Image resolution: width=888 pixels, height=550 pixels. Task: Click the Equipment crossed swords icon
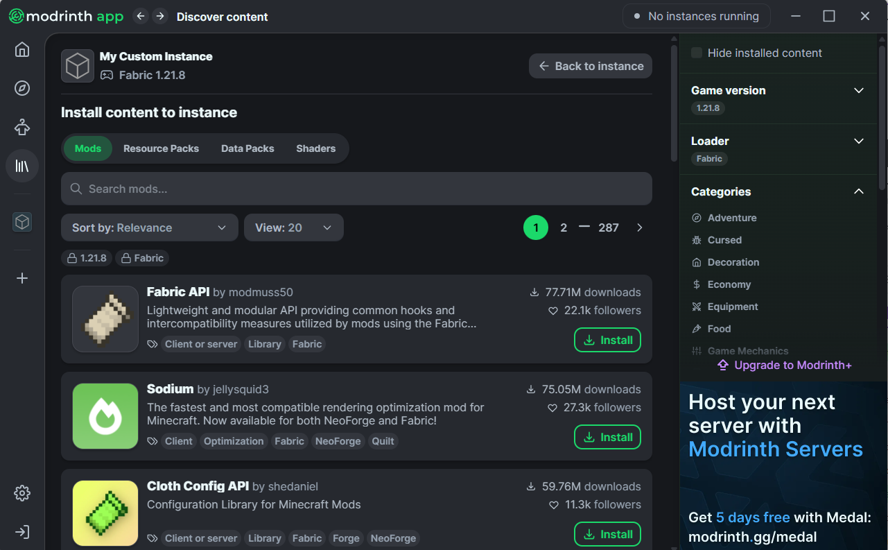tap(697, 307)
